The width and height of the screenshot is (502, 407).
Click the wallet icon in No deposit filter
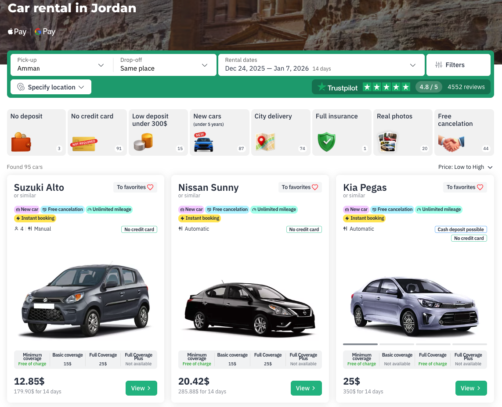click(x=21, y=142)
